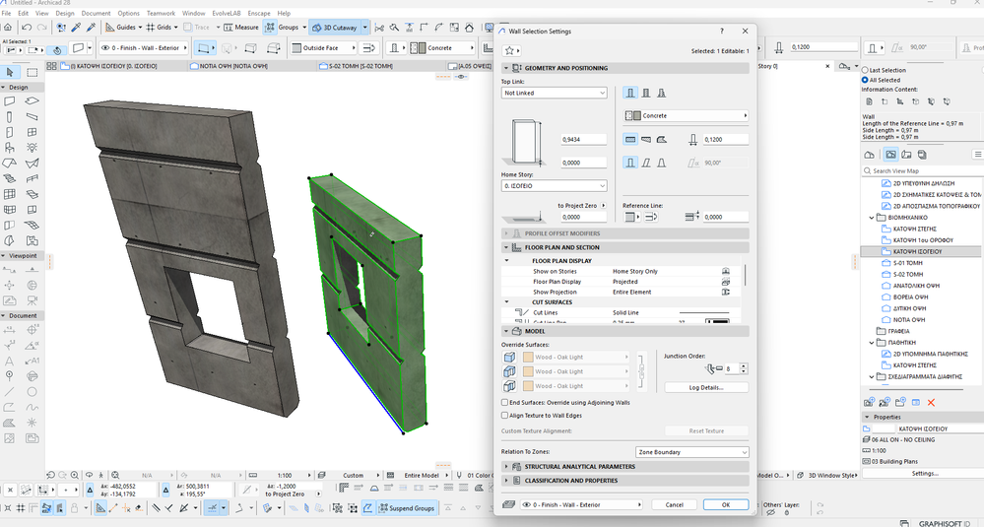Click the Measure tool in the toolbar

pyautogui.click(x=241, y=27)
